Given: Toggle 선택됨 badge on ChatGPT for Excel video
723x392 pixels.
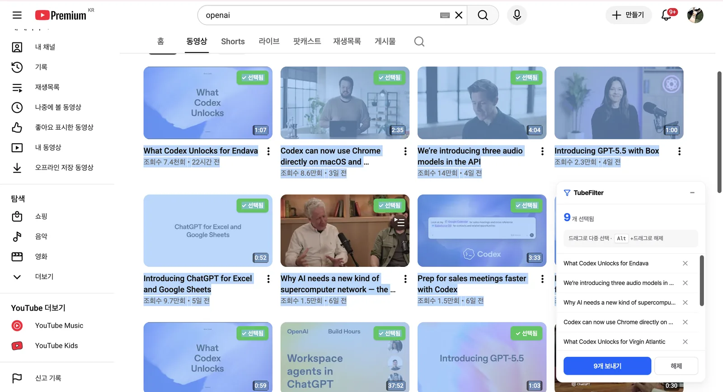Looking at the screenshot, I should tap(253, 205).
